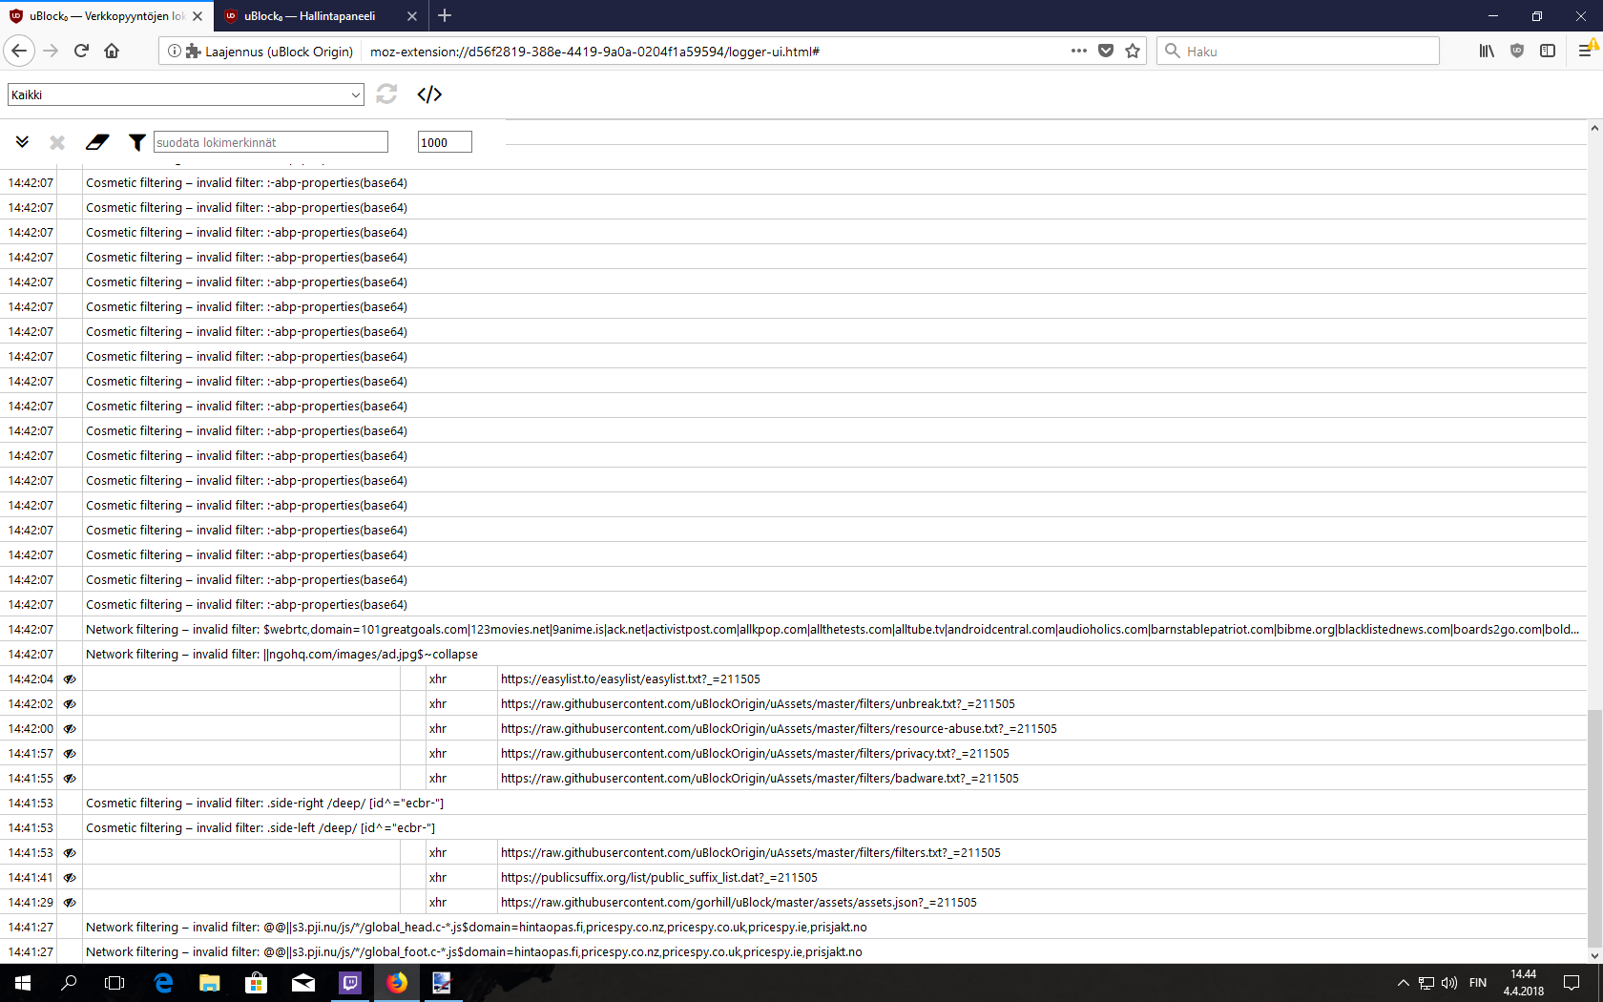
Task: Open the "Kaikki" selector dropdown
Action: (186, 94)
